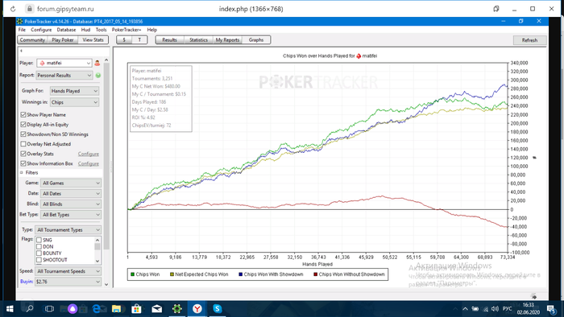This screenshot has width=564, height=317.
Task: Open the Mail app in the taskbar
Action: tap(157, 309)
